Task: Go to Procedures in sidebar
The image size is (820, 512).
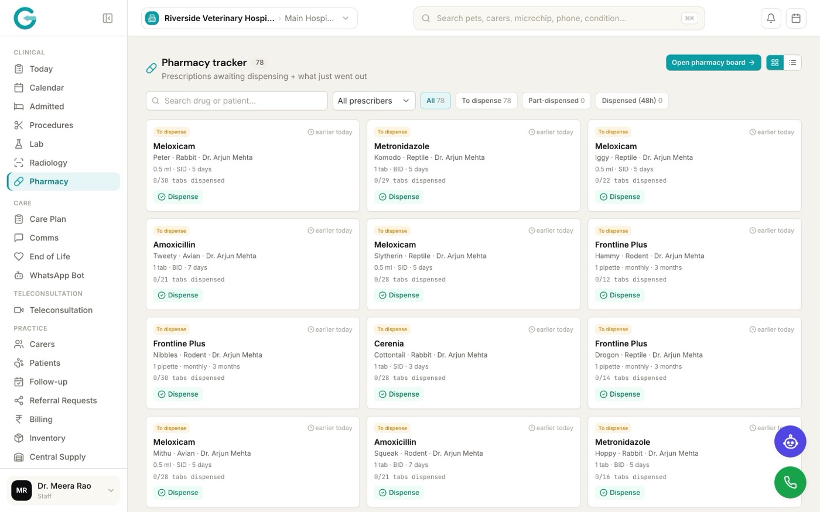Action: coord(63,125)
